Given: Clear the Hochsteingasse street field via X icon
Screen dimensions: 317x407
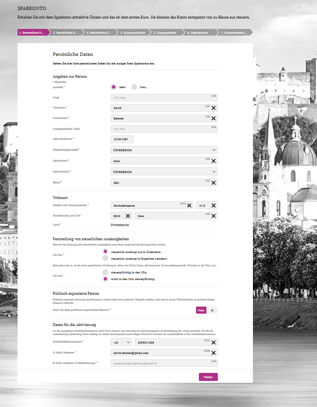Looking at the screenshot, I should pos(189,205).
